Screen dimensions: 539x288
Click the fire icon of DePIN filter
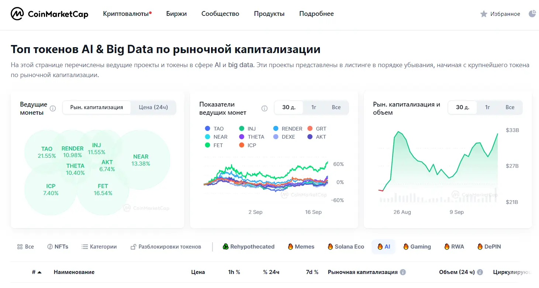[x=480, y=246]
